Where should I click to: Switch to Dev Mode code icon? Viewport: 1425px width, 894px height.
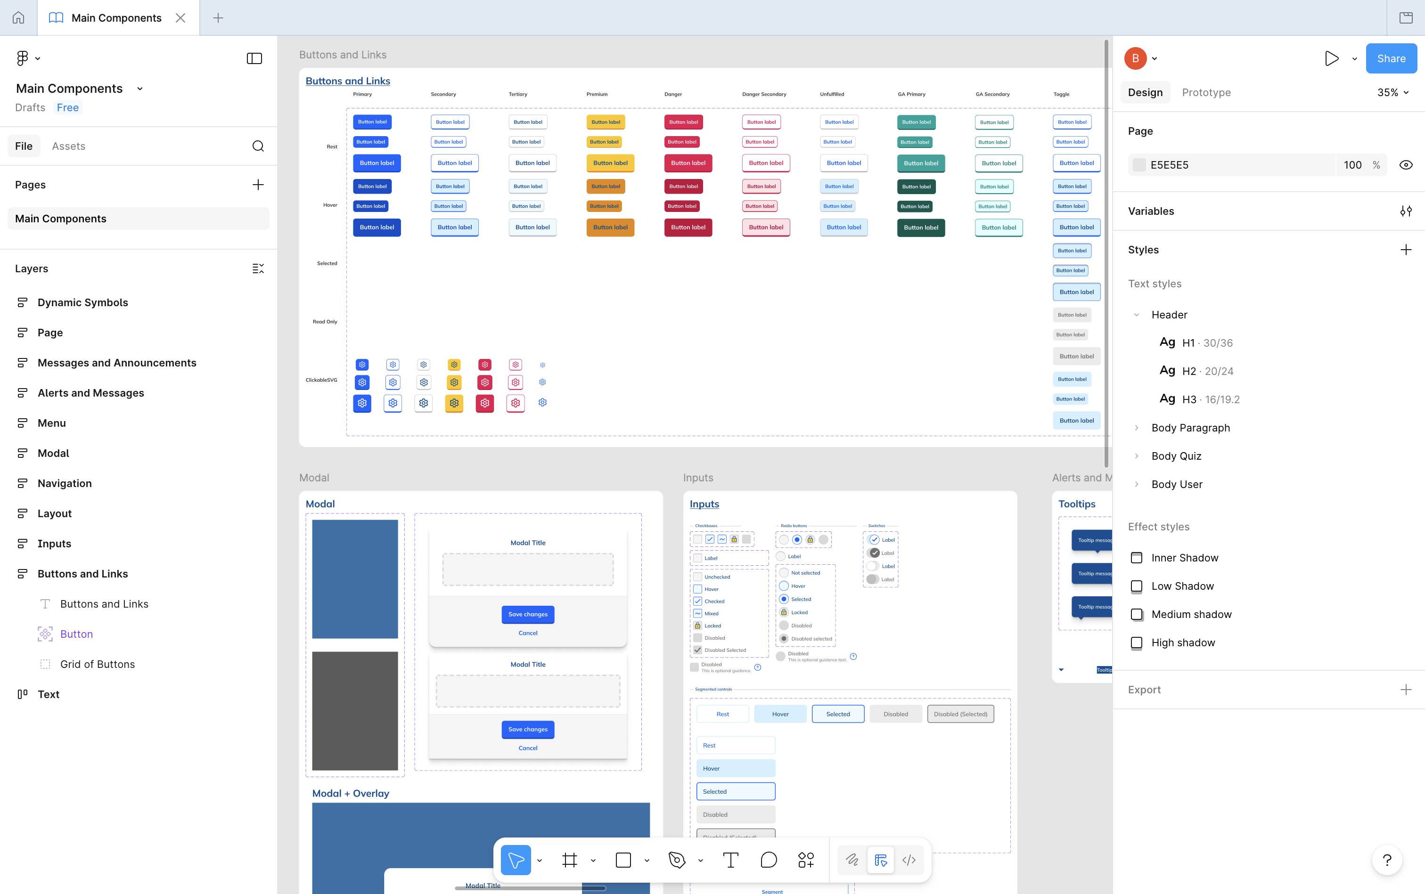coord(909,860)
